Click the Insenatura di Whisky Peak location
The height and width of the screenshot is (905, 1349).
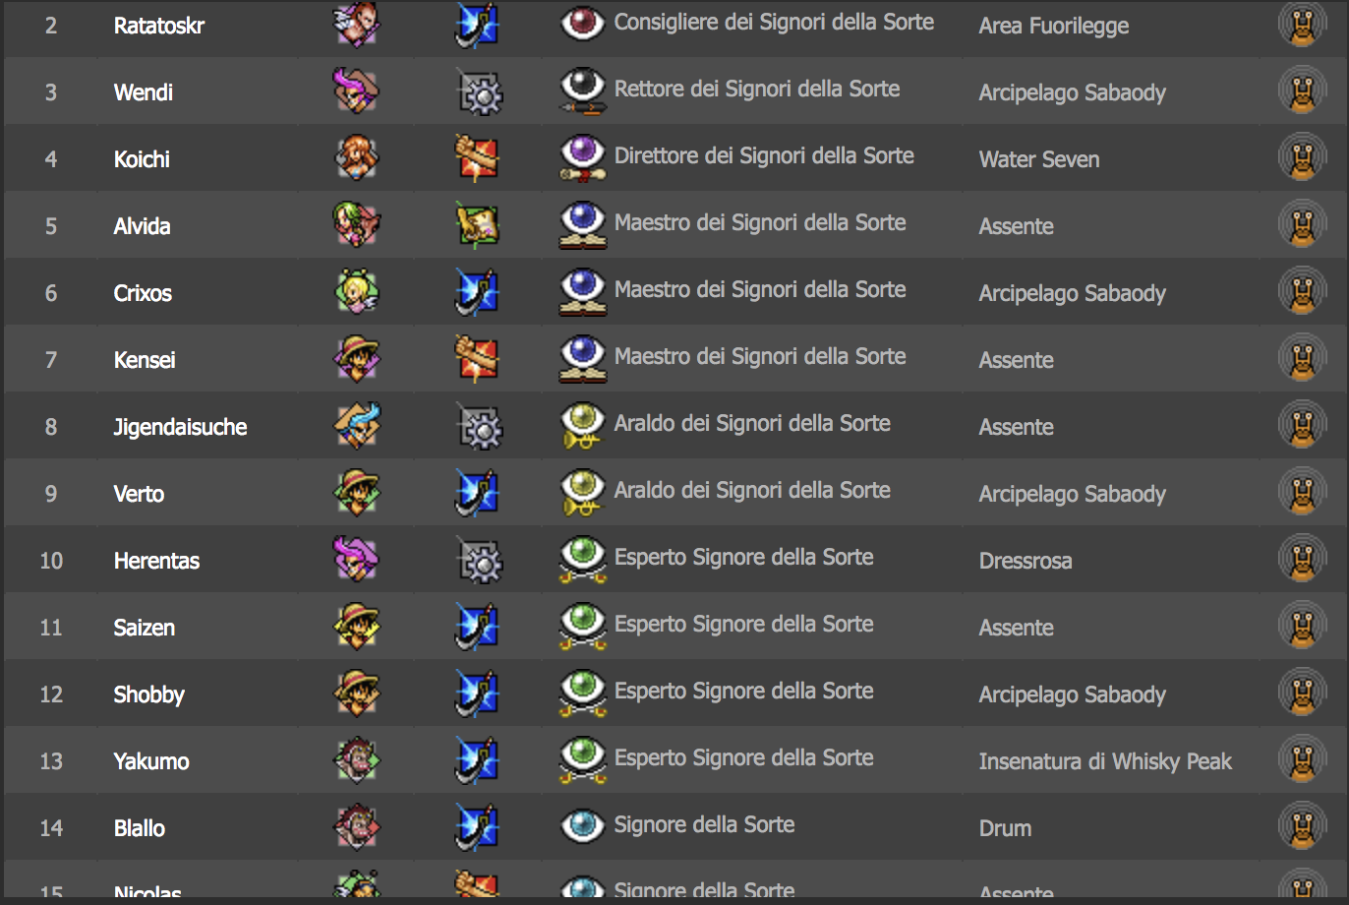coord(1105,761)
